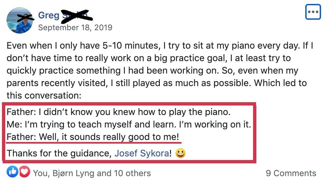The image size is (323, 186).
Task: Open Josef Sykora's tagged profile link
Action: click(141, 153)
